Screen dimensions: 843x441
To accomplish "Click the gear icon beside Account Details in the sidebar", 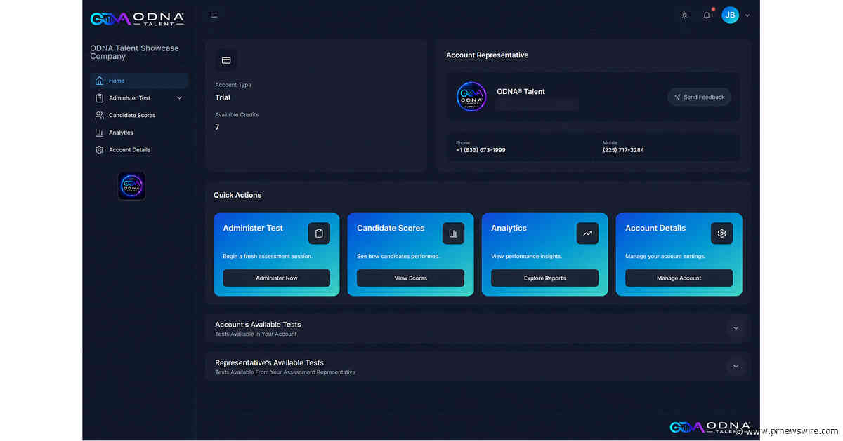I will (99, 150).
